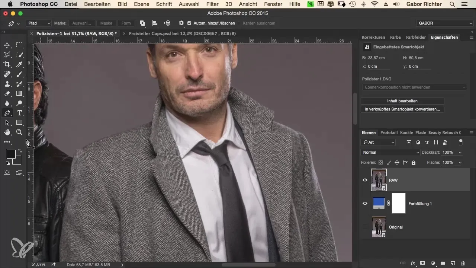Select the Gradient tool
Image resolution: width=476 pixels, height=268 pixels.
click(19, 93)
